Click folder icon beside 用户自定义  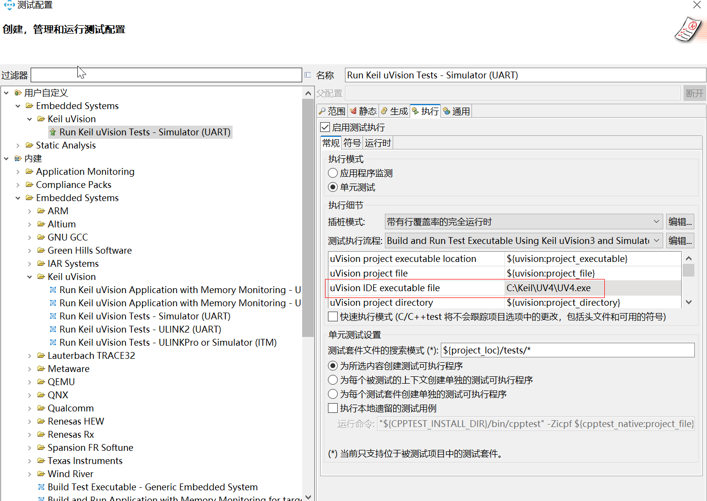pos(18,93)
